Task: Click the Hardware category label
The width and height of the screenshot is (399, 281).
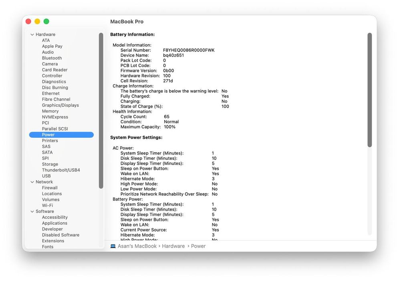Action: (x=45, y=35)
